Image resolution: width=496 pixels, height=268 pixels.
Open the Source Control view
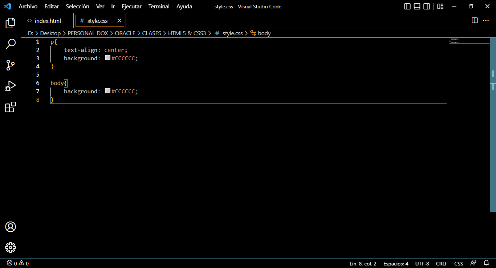coord(11,65)
